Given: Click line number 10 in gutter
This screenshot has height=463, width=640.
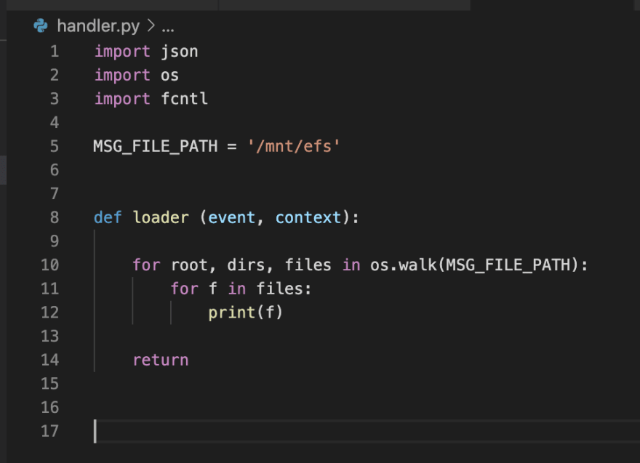Looking at the screenshot, I should 49,265.
